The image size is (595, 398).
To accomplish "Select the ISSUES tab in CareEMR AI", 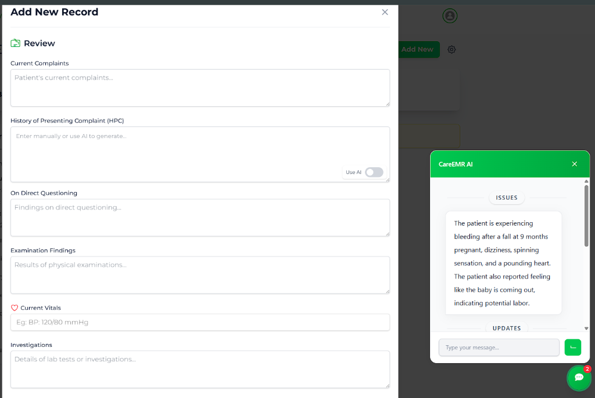I will point(506,197).
